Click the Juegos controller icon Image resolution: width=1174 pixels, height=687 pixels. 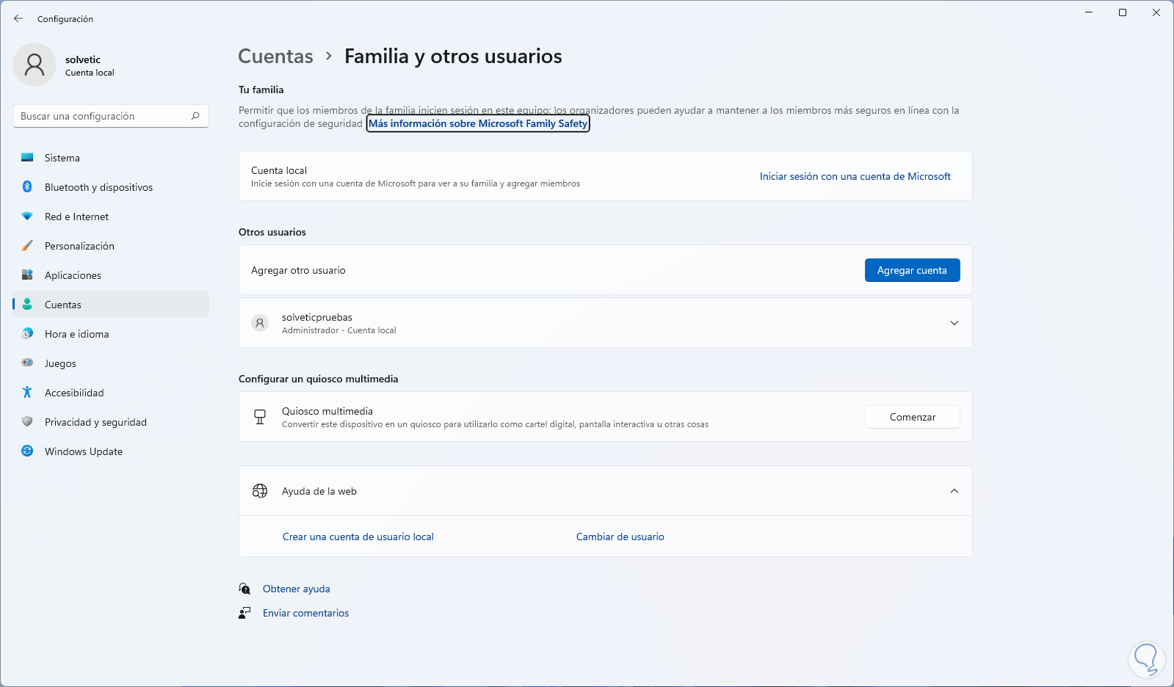click(x=27, y=363)
